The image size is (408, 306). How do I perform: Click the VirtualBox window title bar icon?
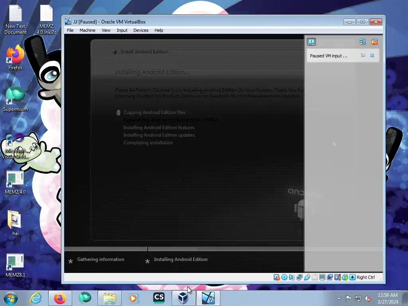point(68,22)
